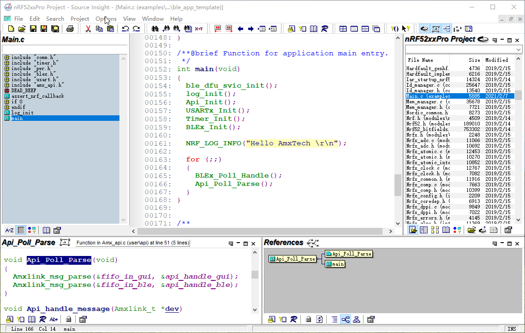Open the Project menu

pyautogui.click(x=80, y=19)
